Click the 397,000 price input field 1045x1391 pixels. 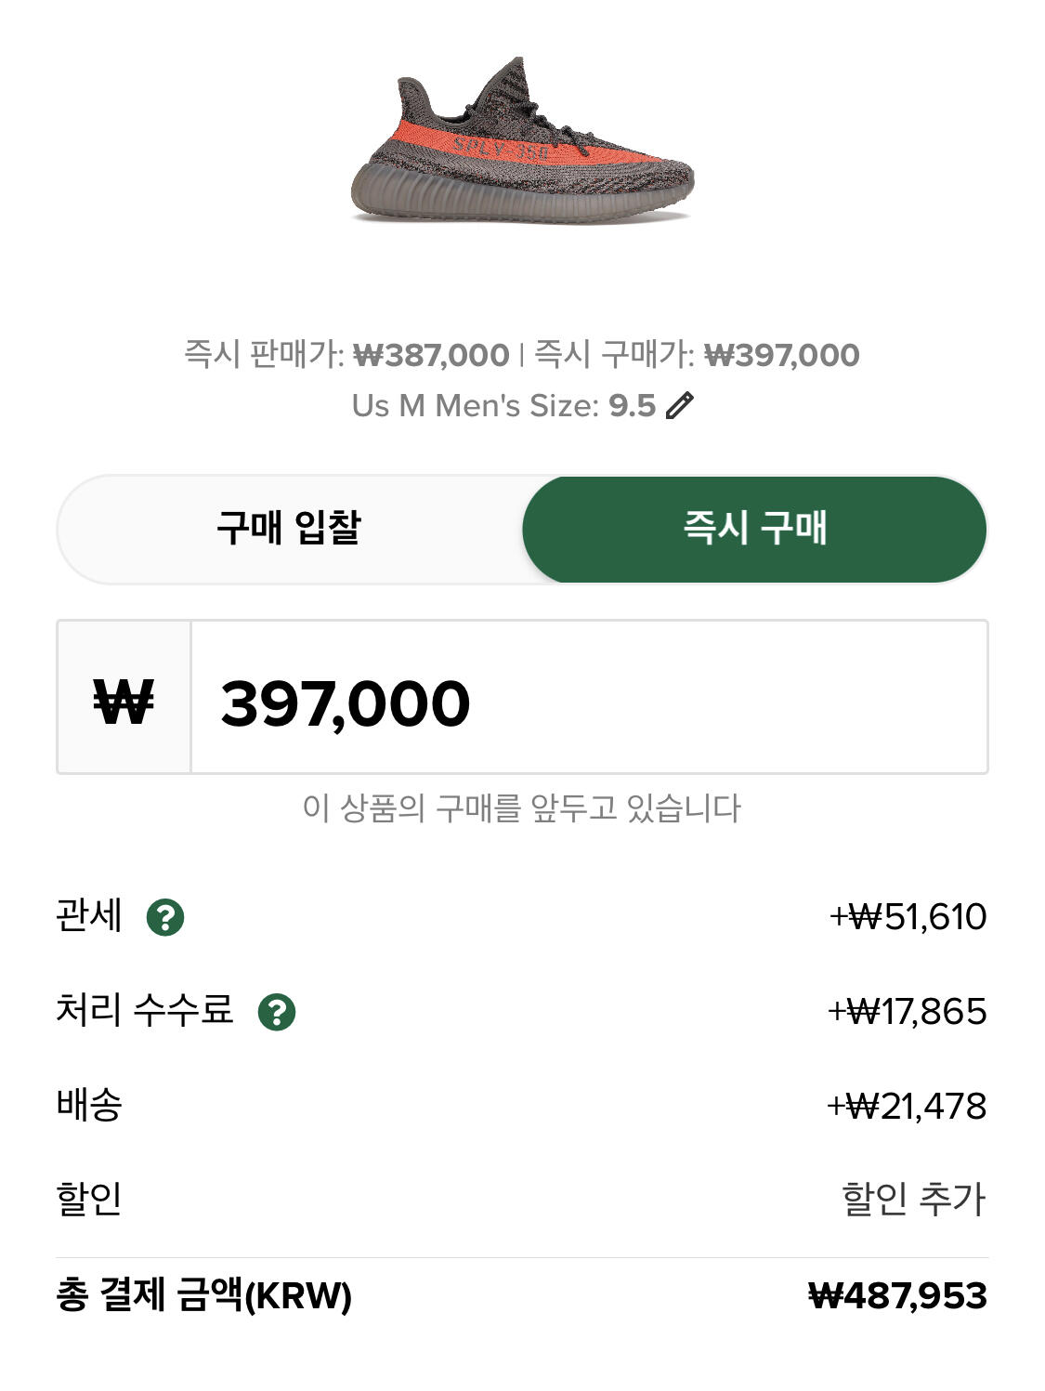(589, 698)
